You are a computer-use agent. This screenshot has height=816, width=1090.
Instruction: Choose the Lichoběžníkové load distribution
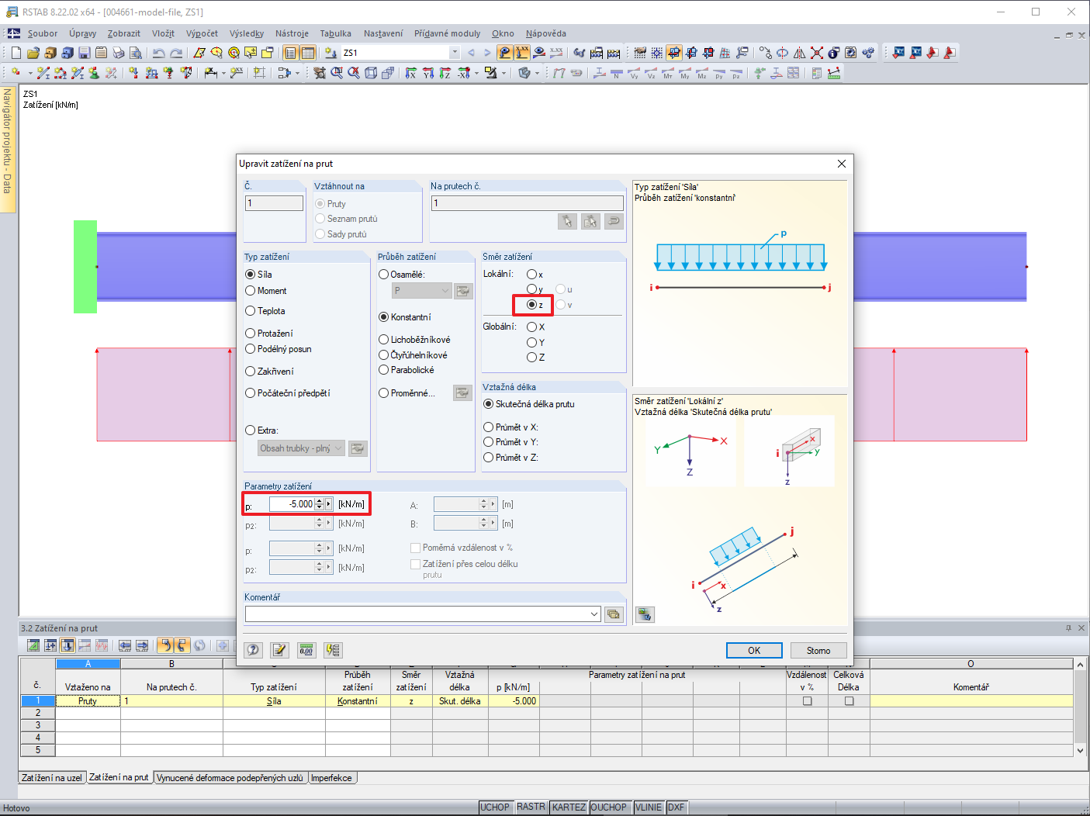point(414,340)
